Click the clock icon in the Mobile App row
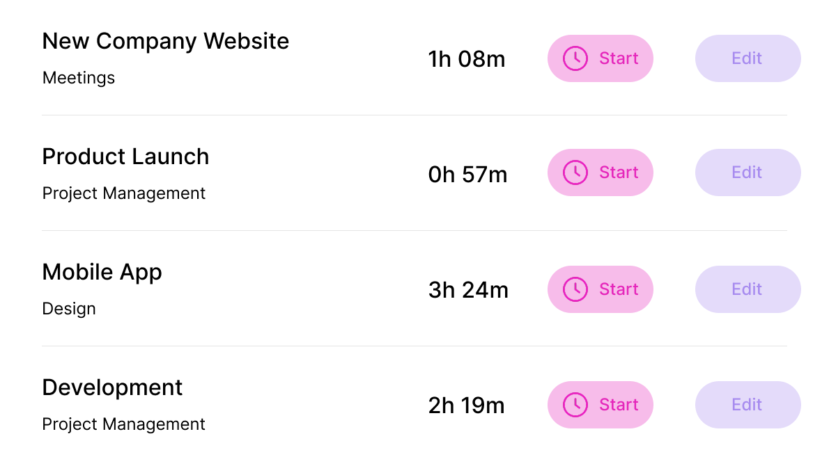Viewport: 829px width, 466px height. pyautogui.click(x=575, y=289)
